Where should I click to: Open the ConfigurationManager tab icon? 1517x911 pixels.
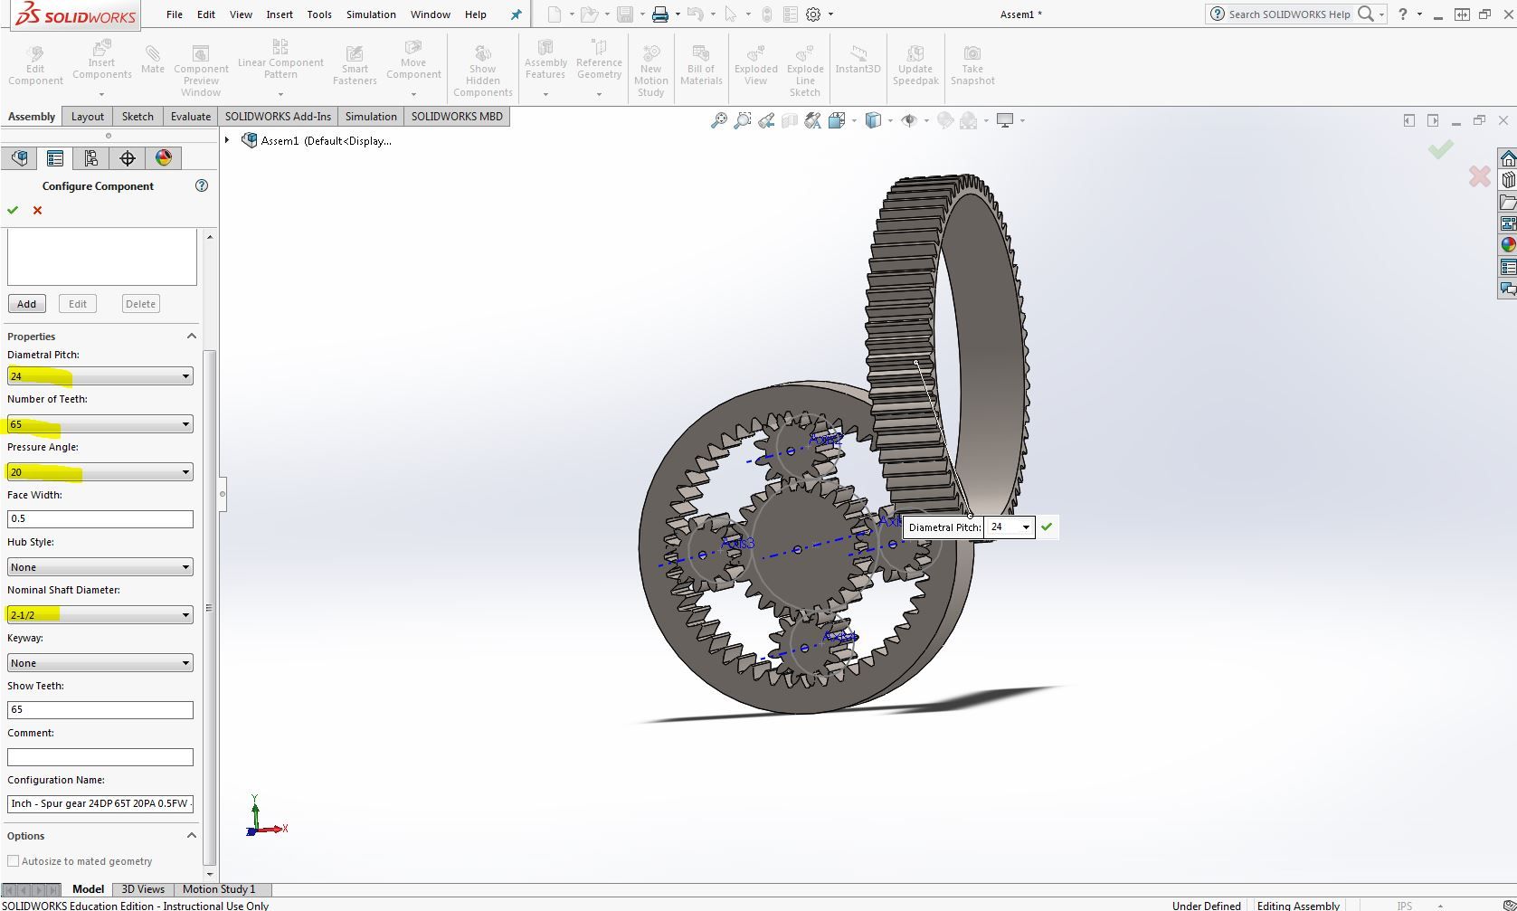pyautogui.click(x=91, y=158)
